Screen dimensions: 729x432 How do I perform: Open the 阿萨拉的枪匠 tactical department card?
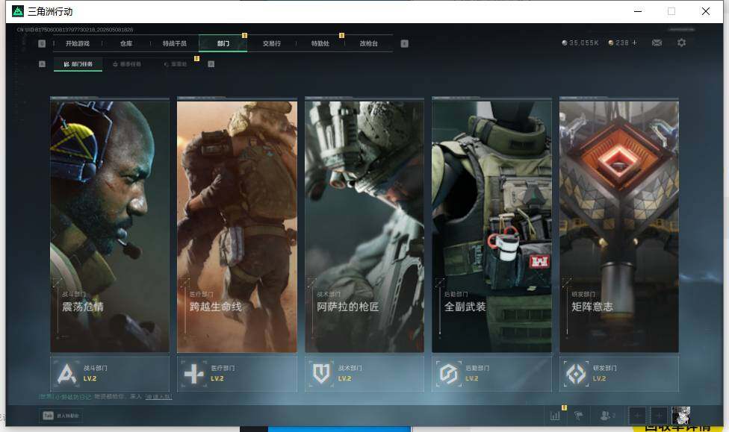pos(364,225)
